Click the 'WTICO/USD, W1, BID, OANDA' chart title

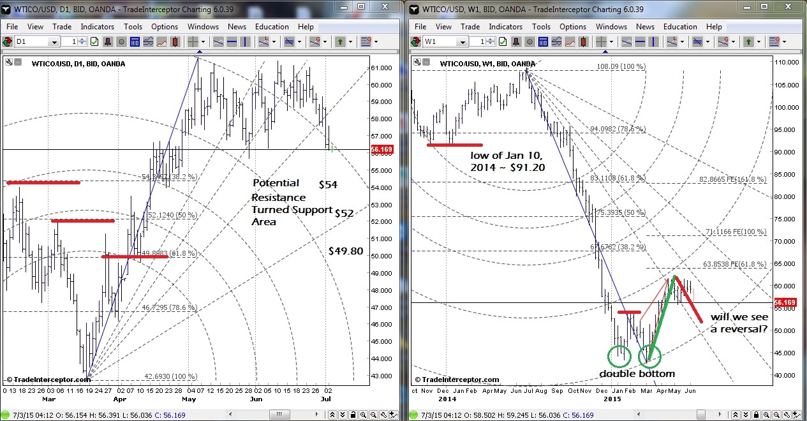[488, 63]
